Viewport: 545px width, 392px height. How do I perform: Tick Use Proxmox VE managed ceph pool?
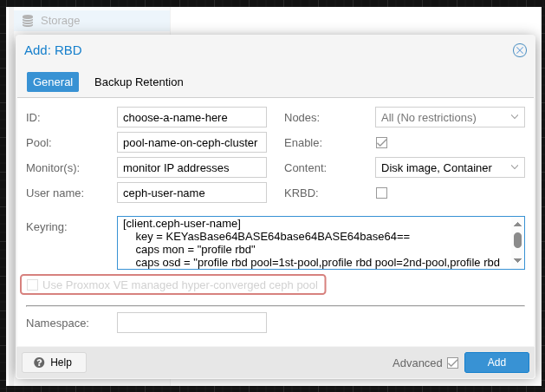coord(33,284)
